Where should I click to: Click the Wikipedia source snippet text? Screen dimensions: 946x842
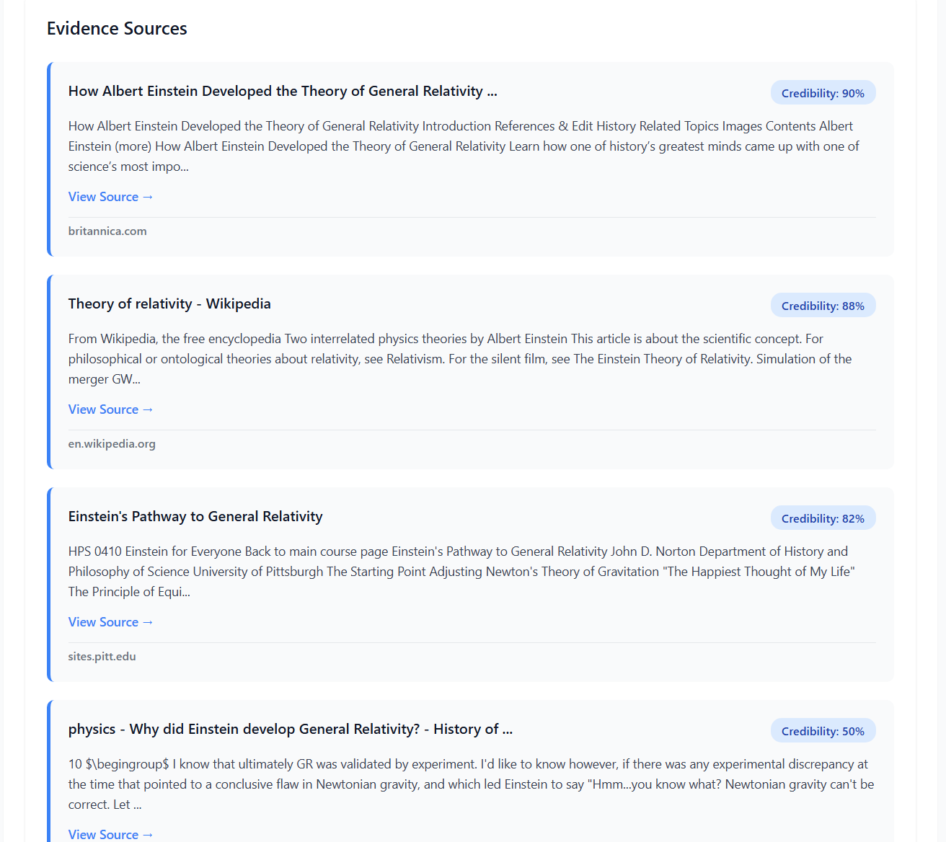coord(460,359)
